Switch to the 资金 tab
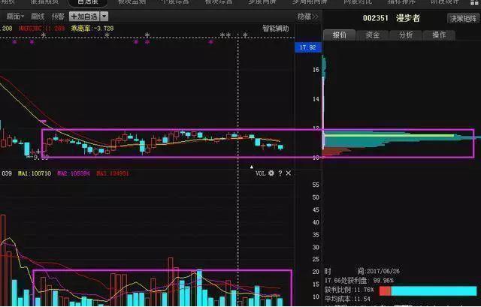The image size is (481, 307). point(373,35)
